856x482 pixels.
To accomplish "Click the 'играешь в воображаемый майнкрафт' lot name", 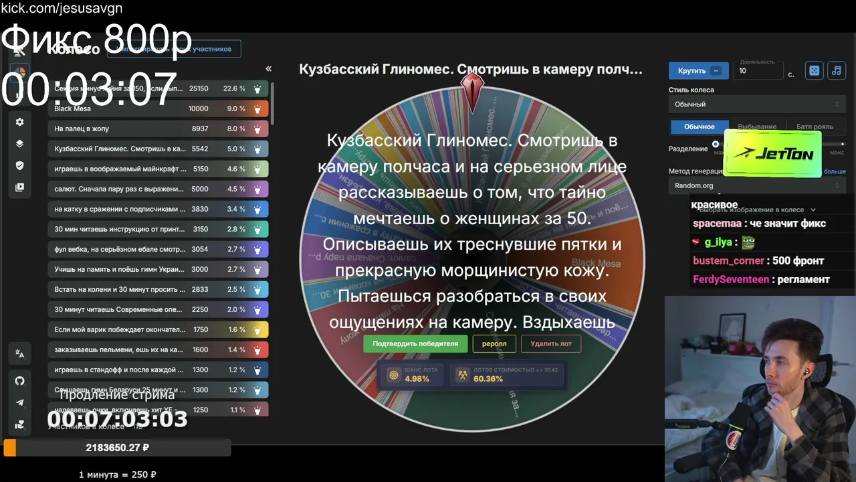I will tap(120, 169).
